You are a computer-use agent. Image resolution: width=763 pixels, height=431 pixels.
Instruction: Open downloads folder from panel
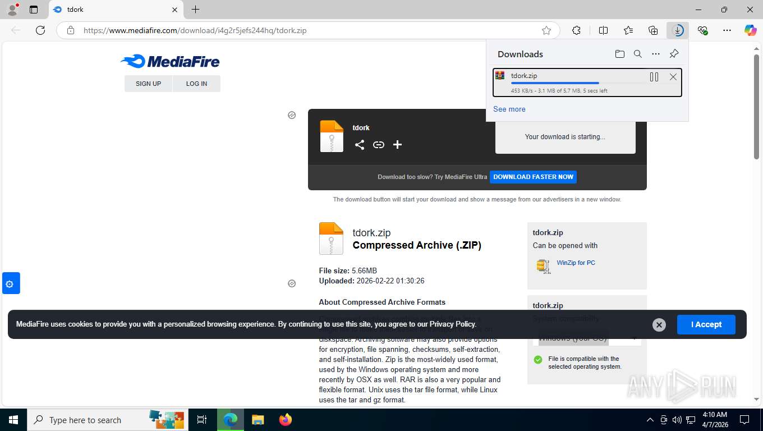tap(620, 54)
